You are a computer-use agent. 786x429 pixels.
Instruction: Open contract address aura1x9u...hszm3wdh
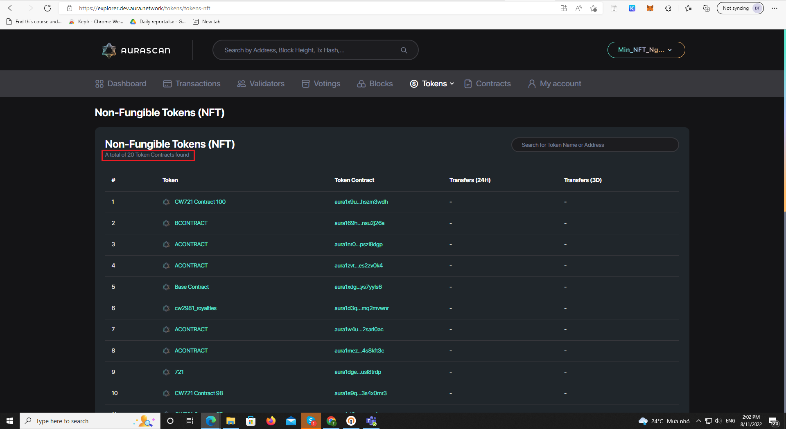[x=361, y=202]
